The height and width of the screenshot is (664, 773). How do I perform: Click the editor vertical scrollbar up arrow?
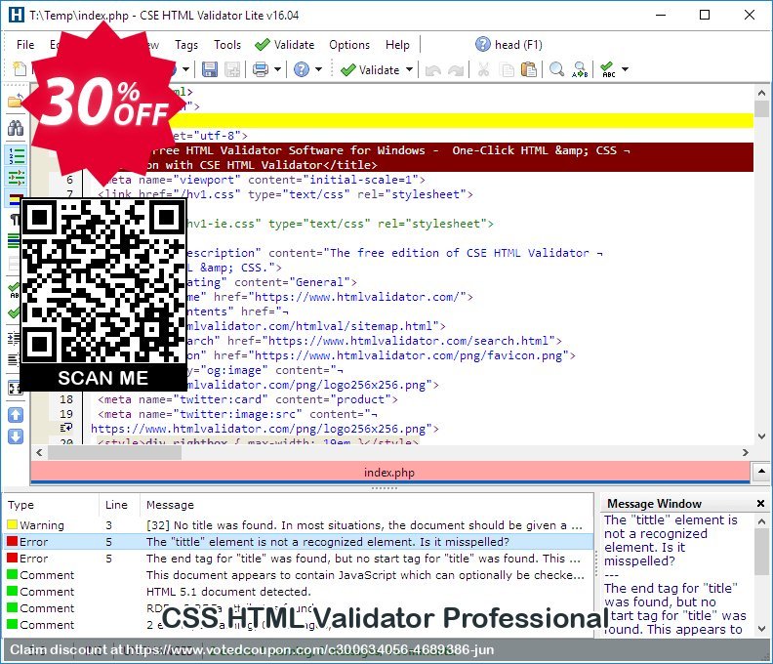coord(761,93)
